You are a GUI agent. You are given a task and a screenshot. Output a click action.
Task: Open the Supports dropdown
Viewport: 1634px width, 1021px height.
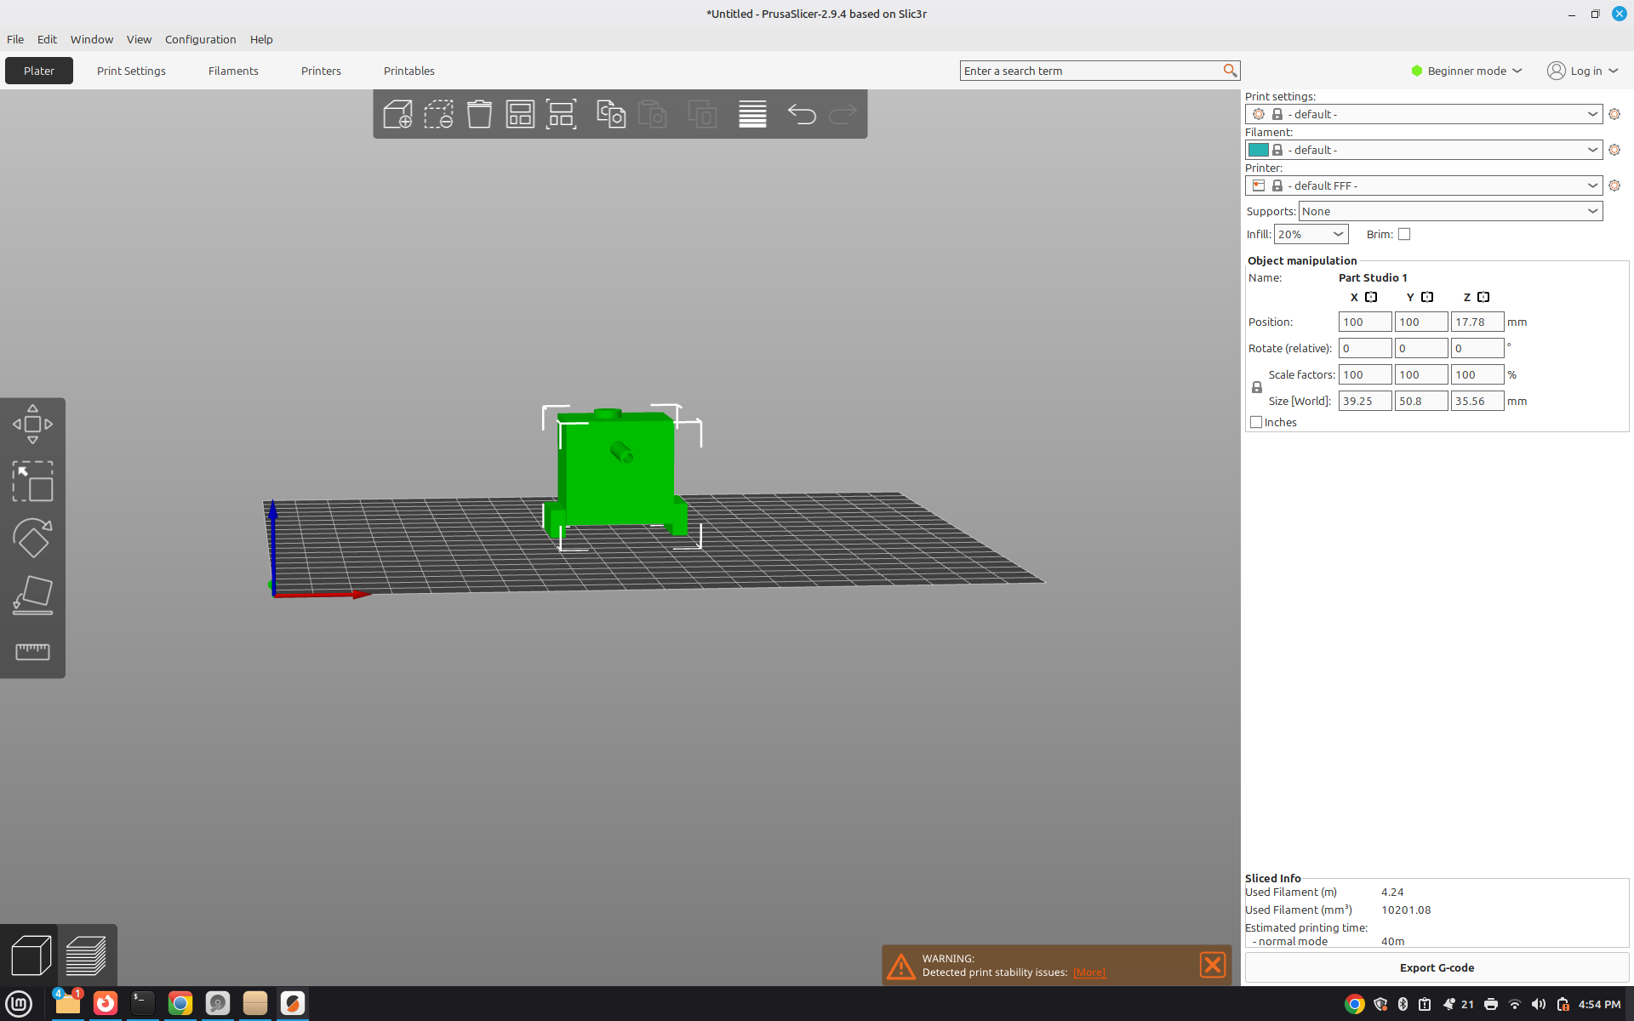click(x=1450, y=211)
